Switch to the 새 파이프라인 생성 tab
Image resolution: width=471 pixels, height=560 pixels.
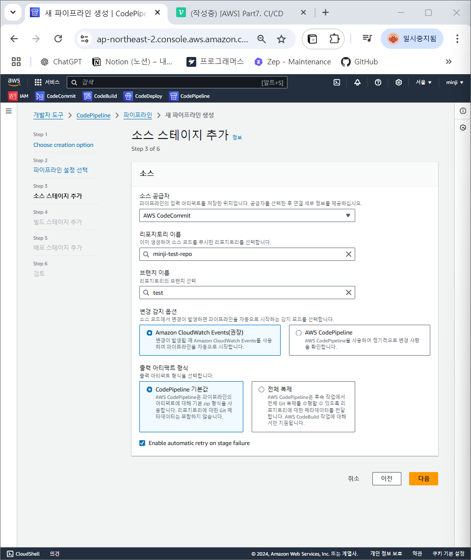tap(96, 13)
